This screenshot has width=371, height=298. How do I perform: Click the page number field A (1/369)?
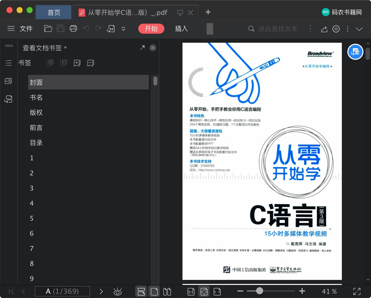coord(62,291)
